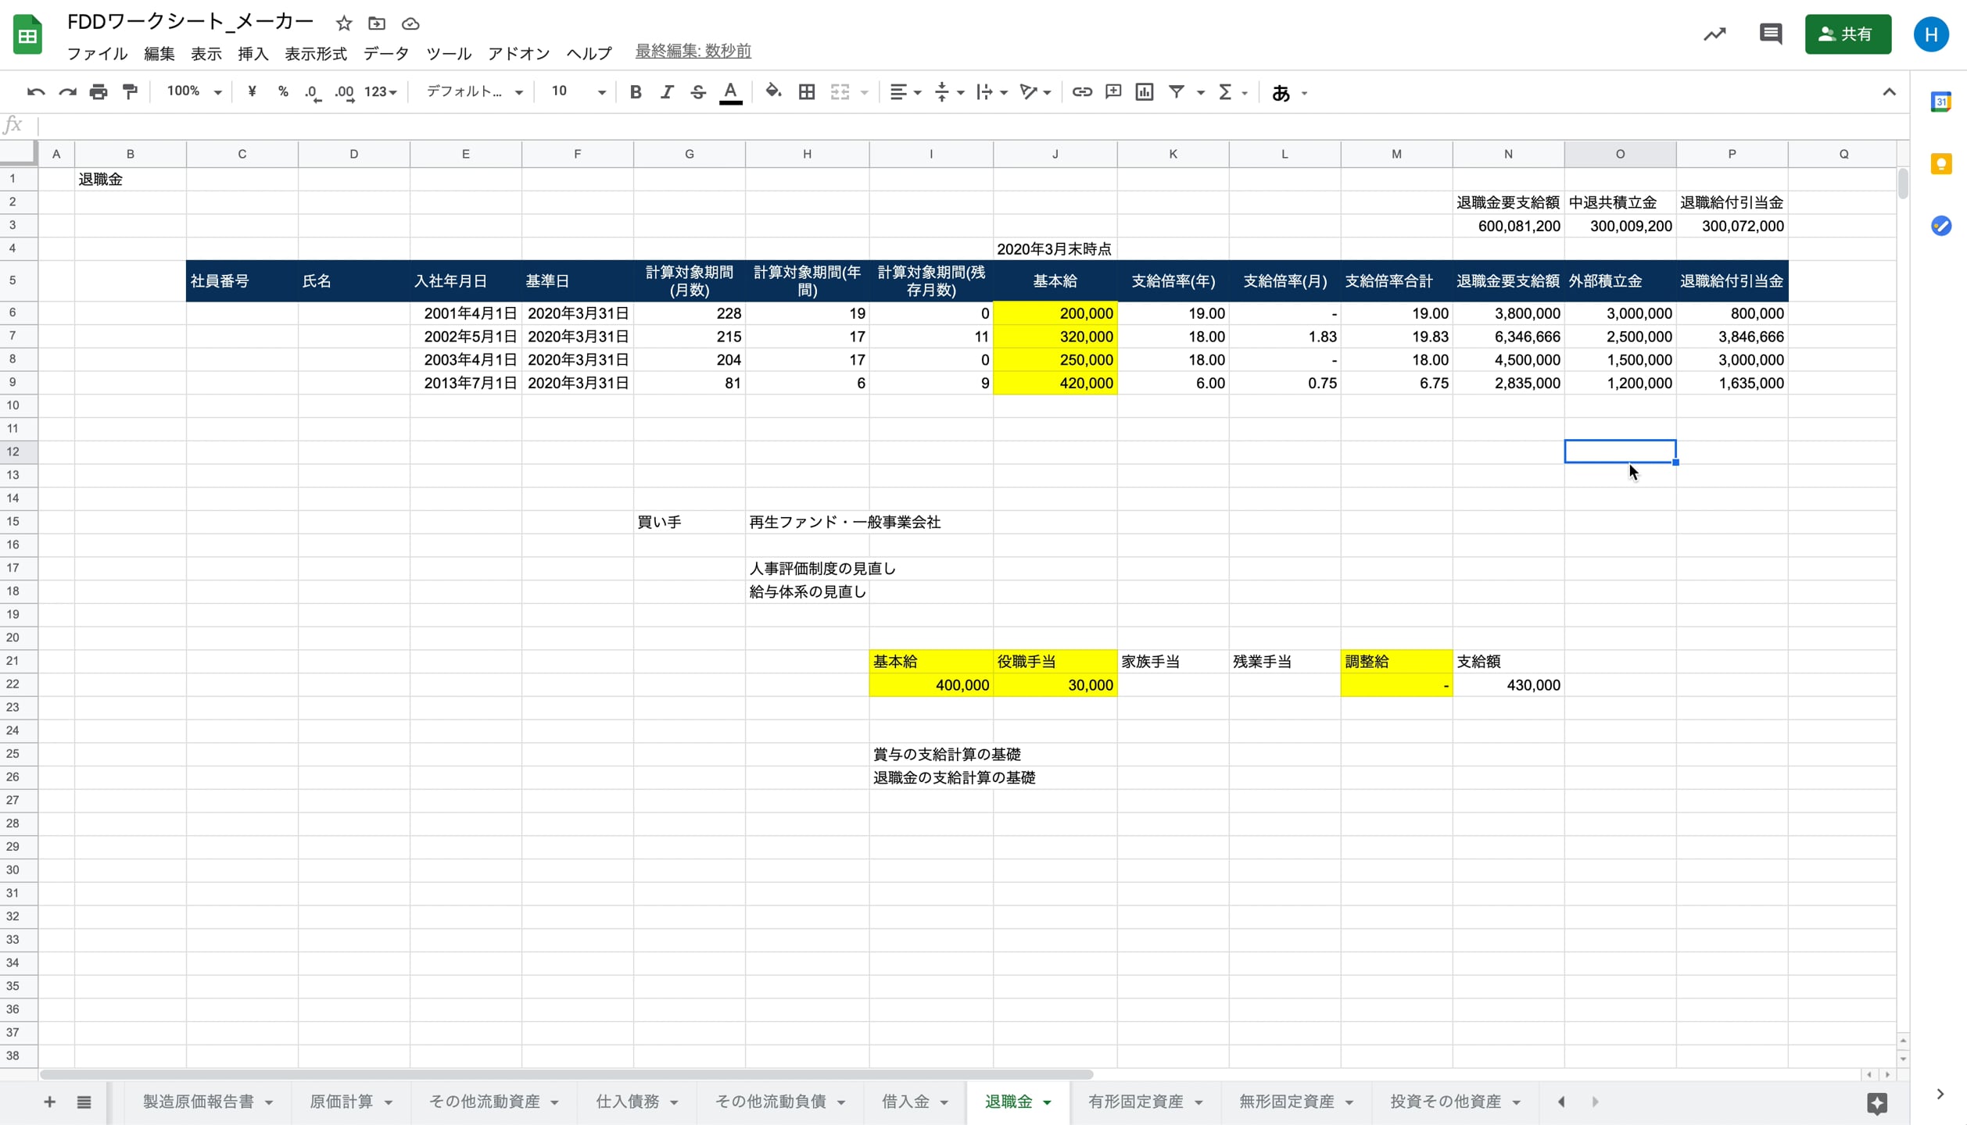Click the insert link icon
The width and height of the screenshot is (1967, 1125).
click(x=1081, y=92)
